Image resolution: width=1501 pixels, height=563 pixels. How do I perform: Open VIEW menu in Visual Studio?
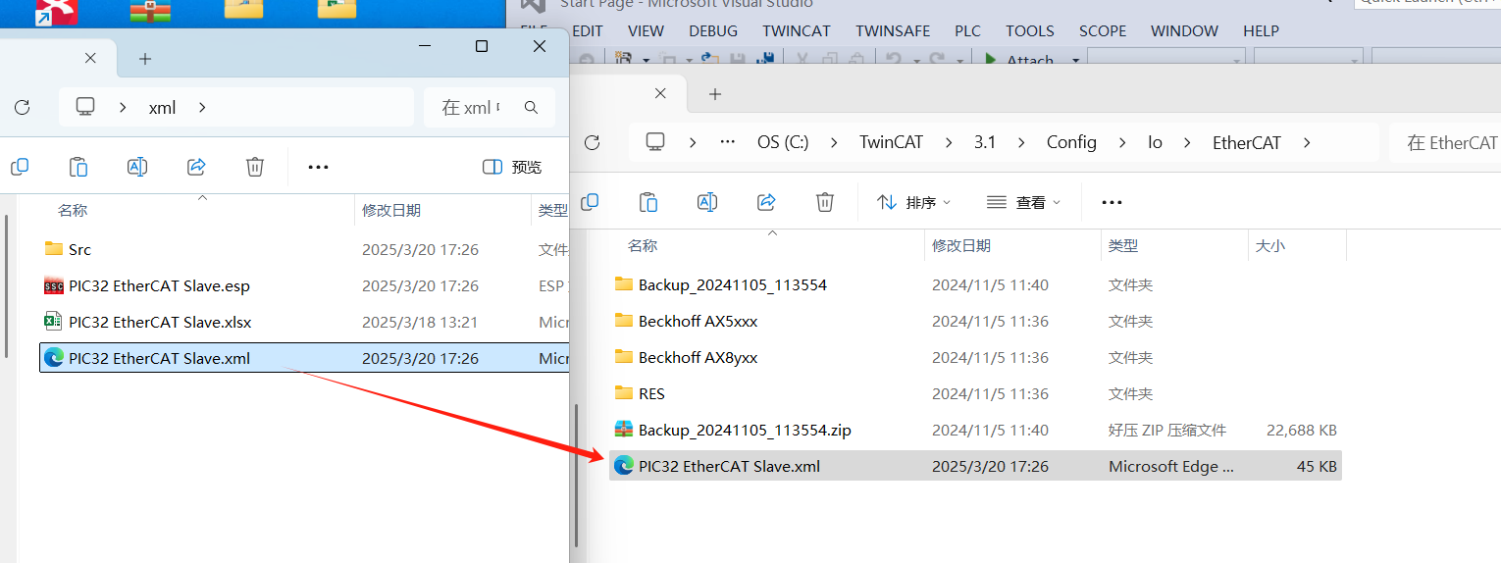(646, 31)
